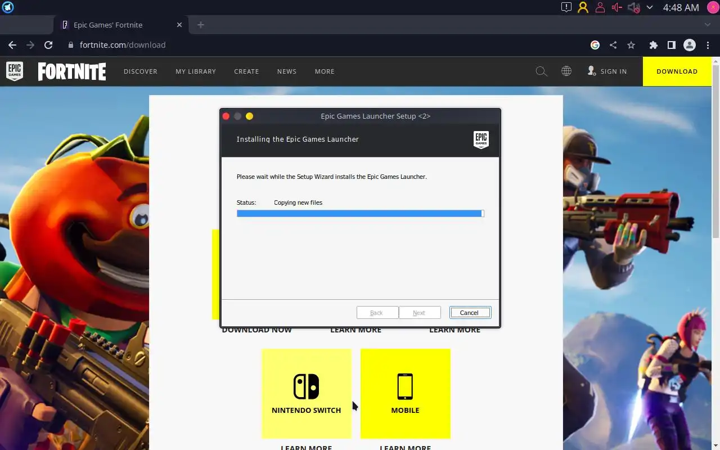This screenshot has height=450, width=720.
Task: Share this page using the share icon
Action: coord(613,45)
